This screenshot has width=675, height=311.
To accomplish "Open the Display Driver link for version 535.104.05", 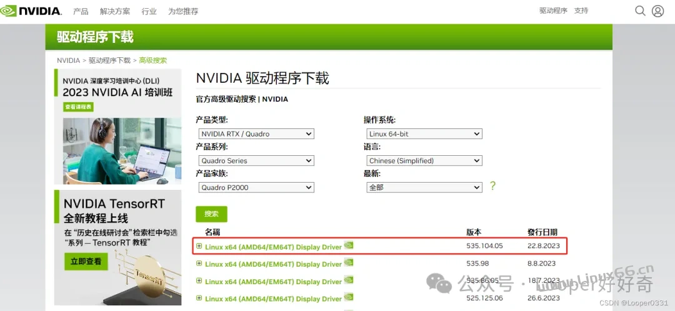I will tap(273, 247).
